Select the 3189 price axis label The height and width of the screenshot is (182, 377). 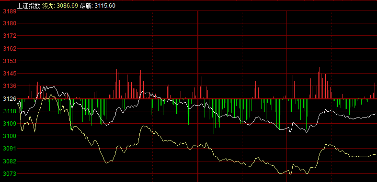[x=10, y=11]
